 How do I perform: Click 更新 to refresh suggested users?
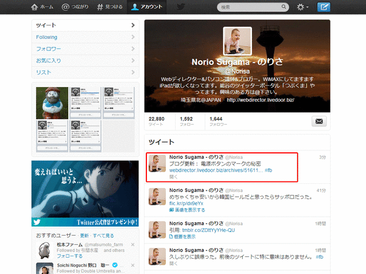(x=84, y=236)
